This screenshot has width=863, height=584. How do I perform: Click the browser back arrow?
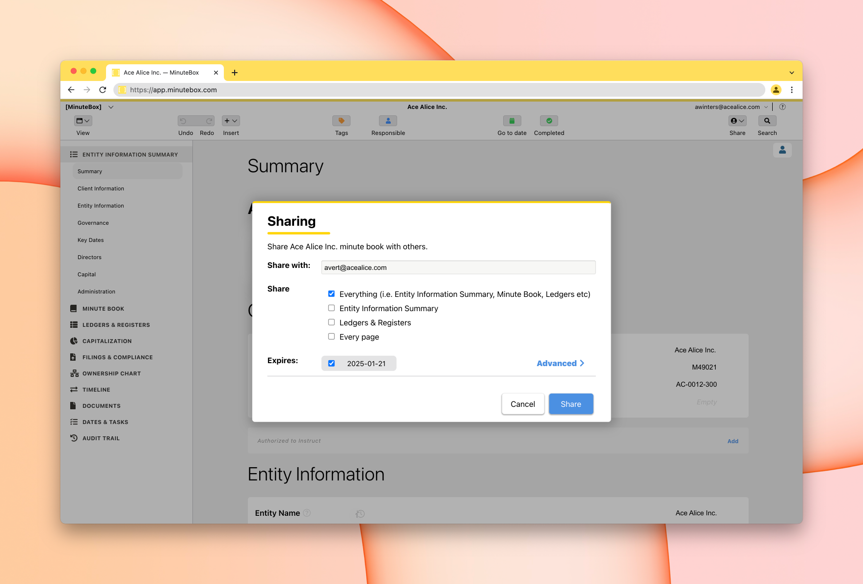[71, 90]
